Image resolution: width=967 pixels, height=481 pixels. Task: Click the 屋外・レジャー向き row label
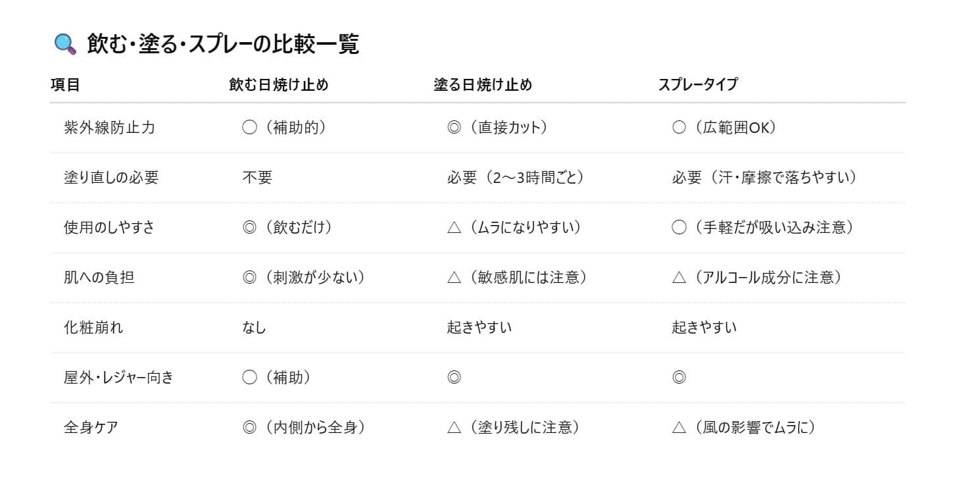118,378
